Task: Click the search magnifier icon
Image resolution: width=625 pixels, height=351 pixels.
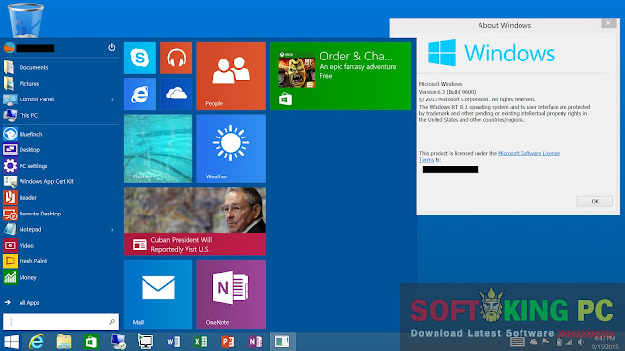Action: pos(112,322)
